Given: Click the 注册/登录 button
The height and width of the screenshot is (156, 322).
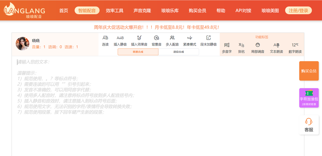Looking at the screenshot, I should (x=298, y=10).
